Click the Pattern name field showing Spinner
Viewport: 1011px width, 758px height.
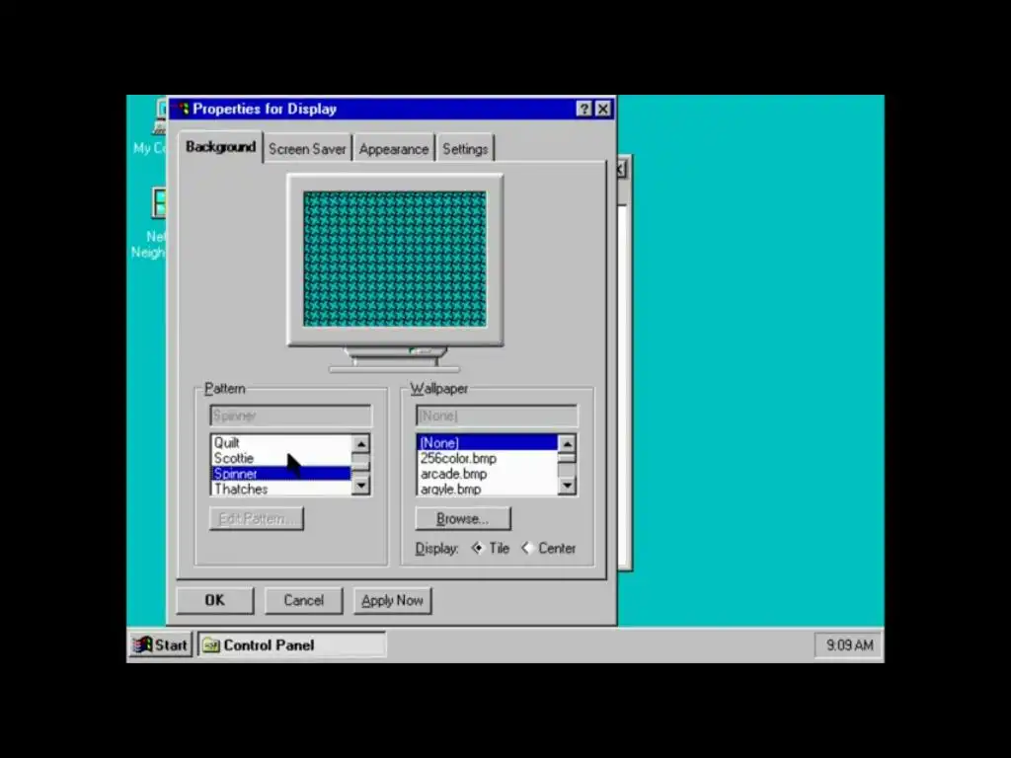tap(291, 416)
